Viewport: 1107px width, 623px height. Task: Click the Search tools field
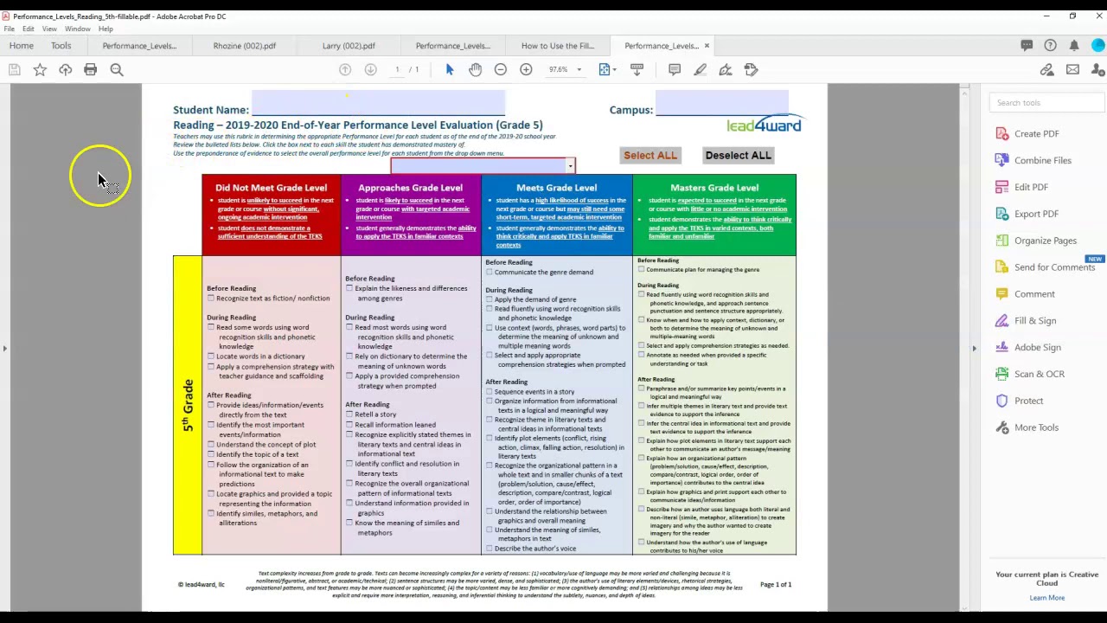1046,103
